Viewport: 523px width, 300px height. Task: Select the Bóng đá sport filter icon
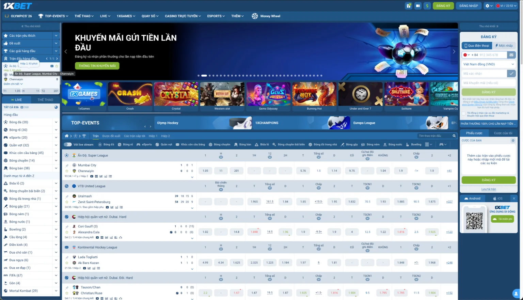100,144
